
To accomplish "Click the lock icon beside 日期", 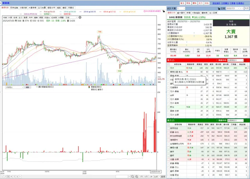I will point(219,8).
